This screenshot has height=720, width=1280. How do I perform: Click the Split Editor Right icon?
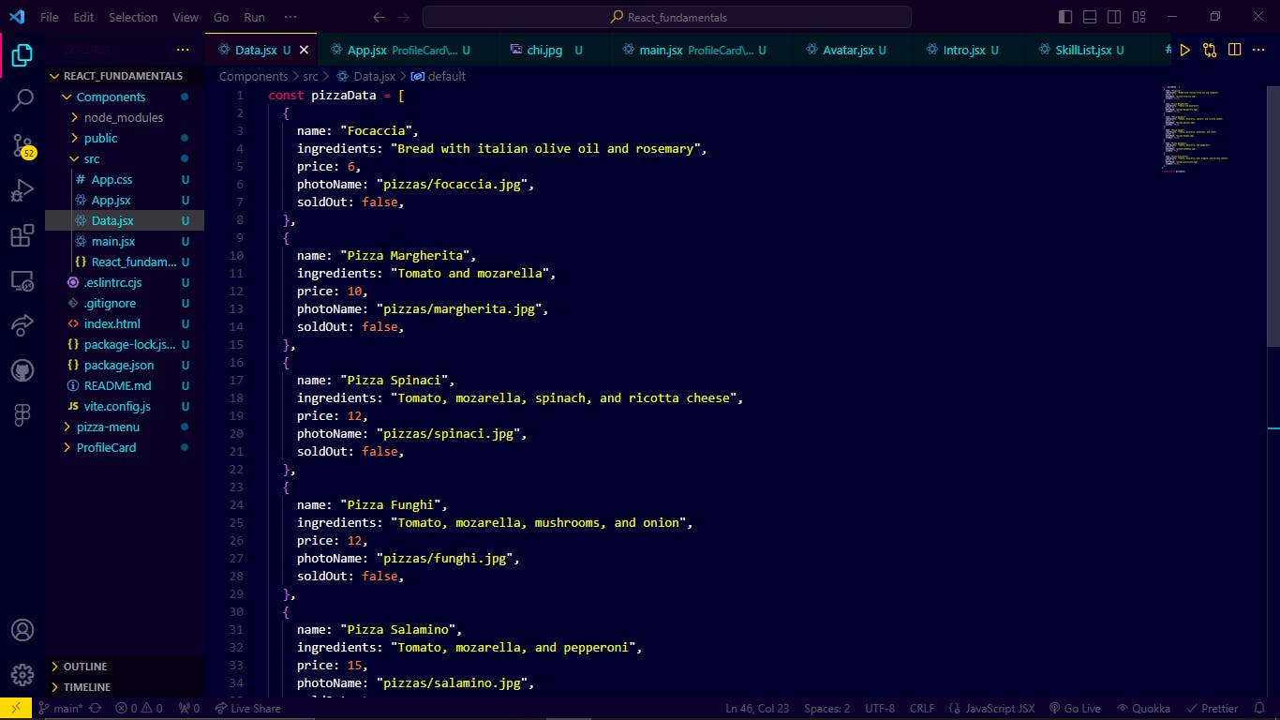click(x=1235, y=50)
